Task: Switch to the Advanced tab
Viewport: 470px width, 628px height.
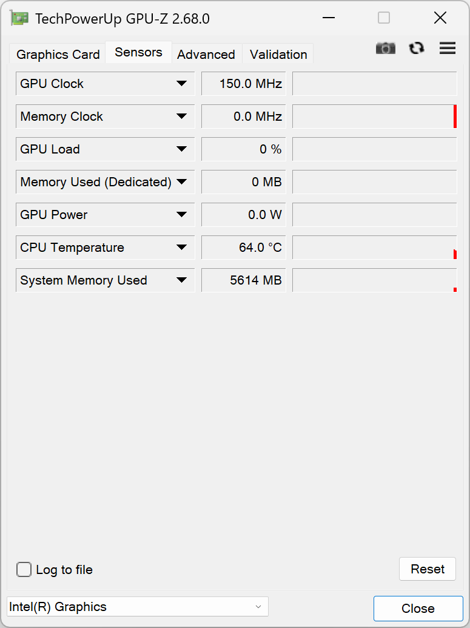Action: [x=206, y=55]
